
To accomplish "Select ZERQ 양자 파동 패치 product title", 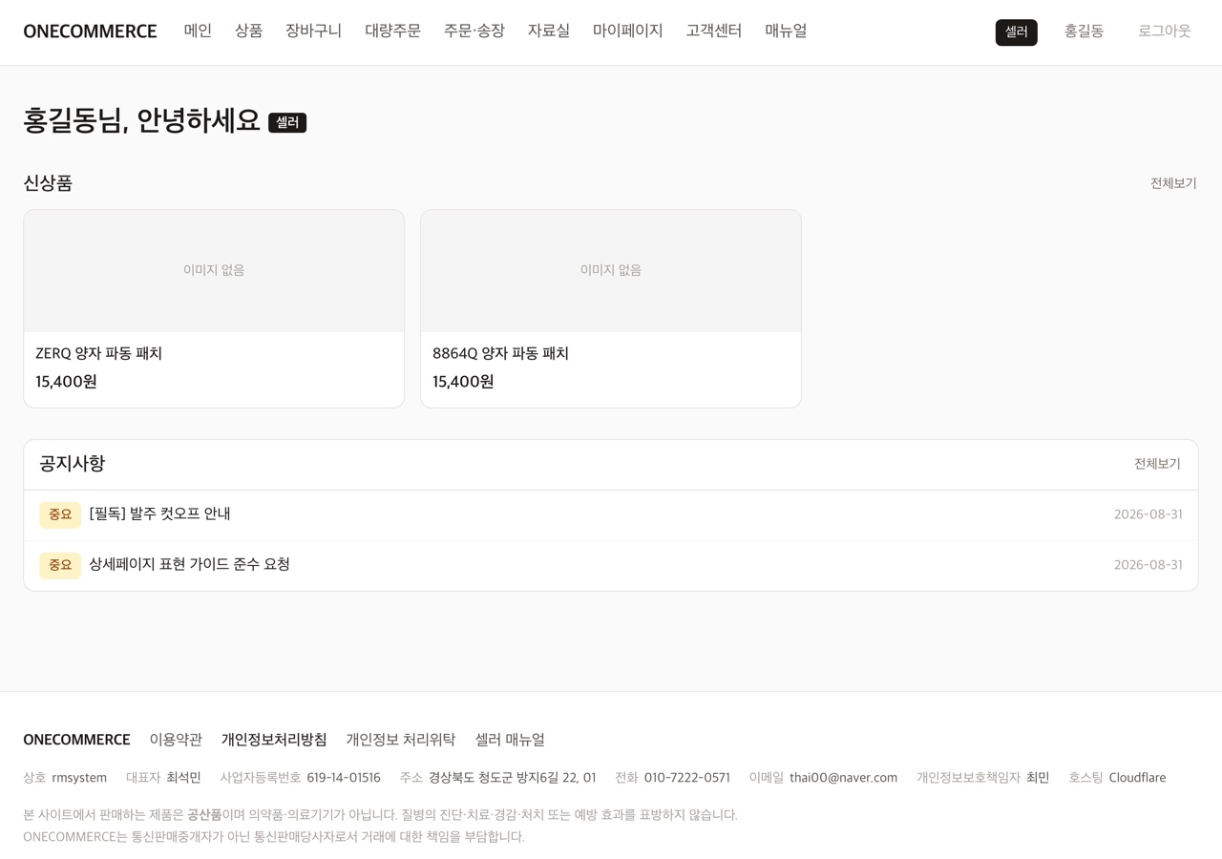I will pos(98,353).
